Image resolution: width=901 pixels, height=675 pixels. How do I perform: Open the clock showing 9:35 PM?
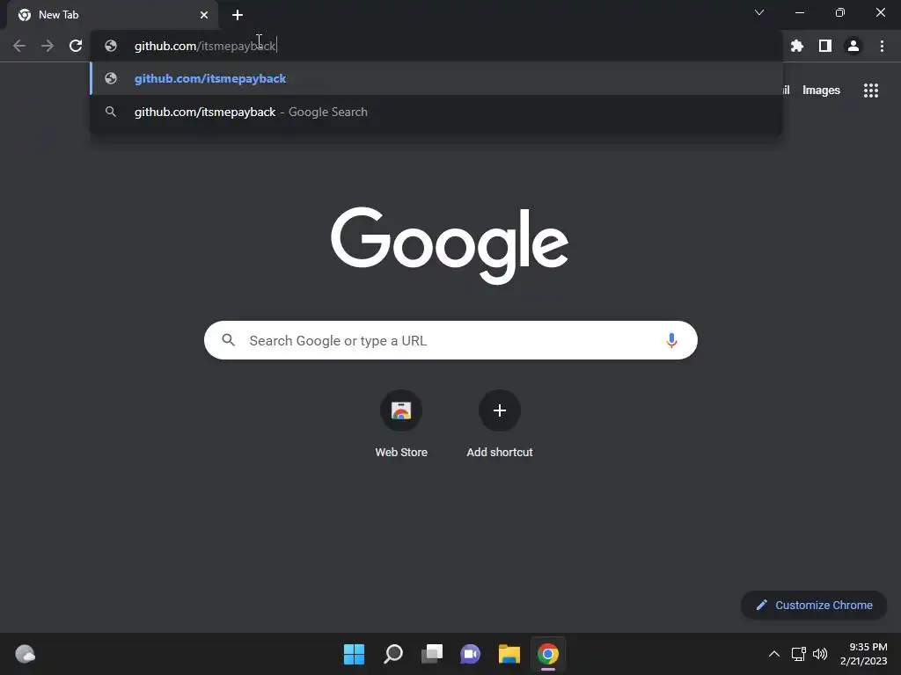pyautogui.click(x=864, y=654)
